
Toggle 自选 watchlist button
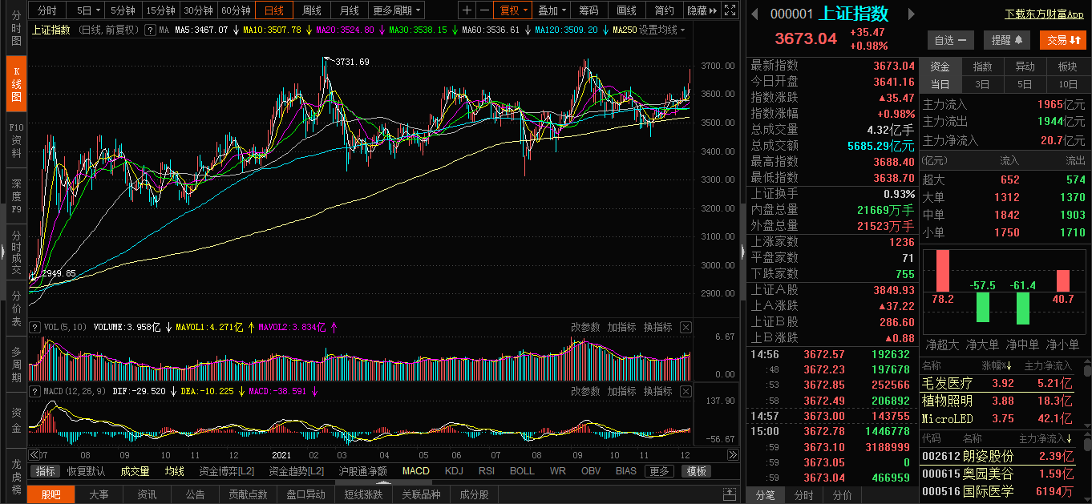click(x=951, y=40)
